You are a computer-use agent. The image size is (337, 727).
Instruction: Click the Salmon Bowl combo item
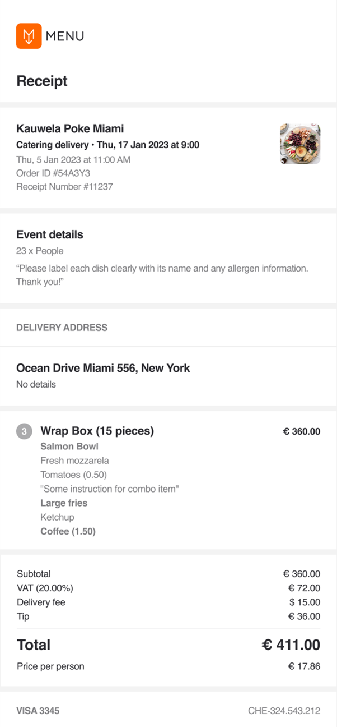(69, 447)
